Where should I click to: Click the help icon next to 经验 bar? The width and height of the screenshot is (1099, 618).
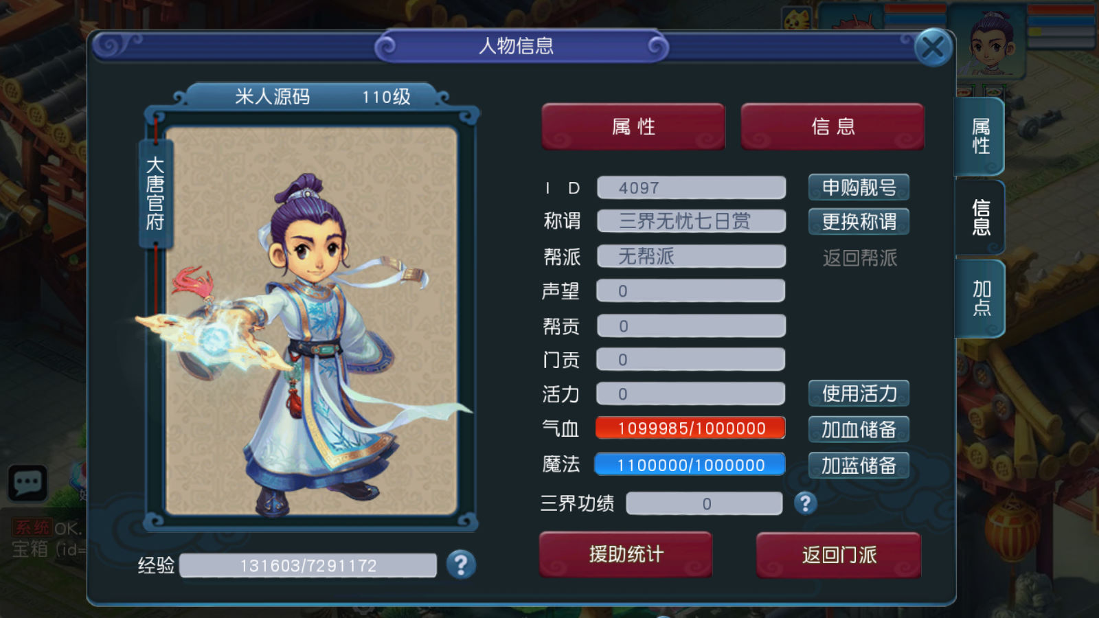[461, 564]
